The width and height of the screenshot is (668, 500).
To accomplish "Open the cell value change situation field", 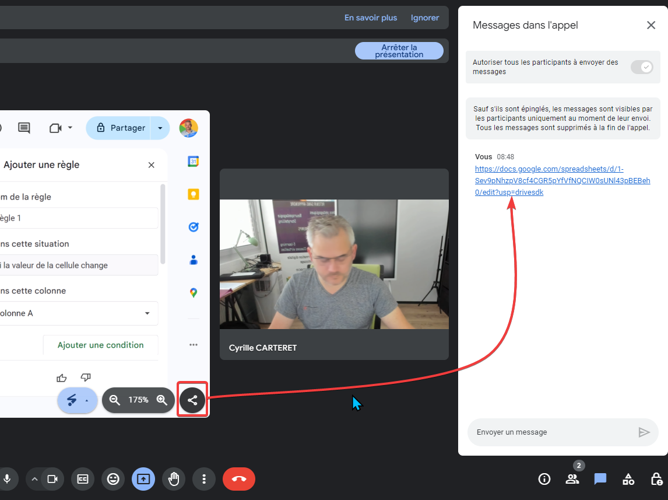I will tap(79, 265).
